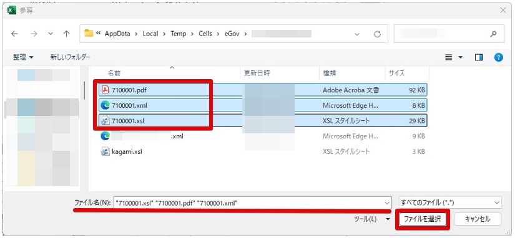The height and width of the screenshot is (238, 515).
Task: Go back with the left arrow
Action: (x=14, y=34)
